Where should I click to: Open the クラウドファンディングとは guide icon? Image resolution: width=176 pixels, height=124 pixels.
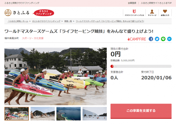(134, 11)
